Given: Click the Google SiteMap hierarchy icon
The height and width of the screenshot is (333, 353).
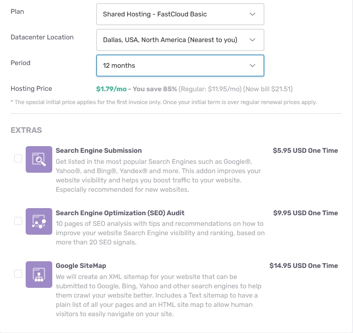Looking at the screenshot, I should tap(39, 274).
